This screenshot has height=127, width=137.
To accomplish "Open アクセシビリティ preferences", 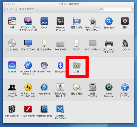I will 125,87.
